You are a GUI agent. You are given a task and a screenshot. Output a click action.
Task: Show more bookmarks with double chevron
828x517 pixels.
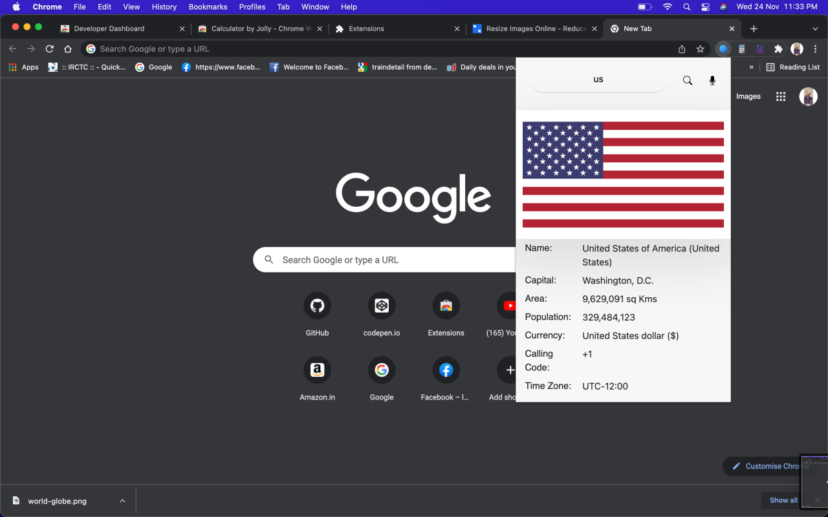751,67
